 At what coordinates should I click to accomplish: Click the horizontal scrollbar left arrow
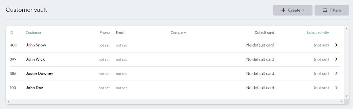[x=8, y=102]
